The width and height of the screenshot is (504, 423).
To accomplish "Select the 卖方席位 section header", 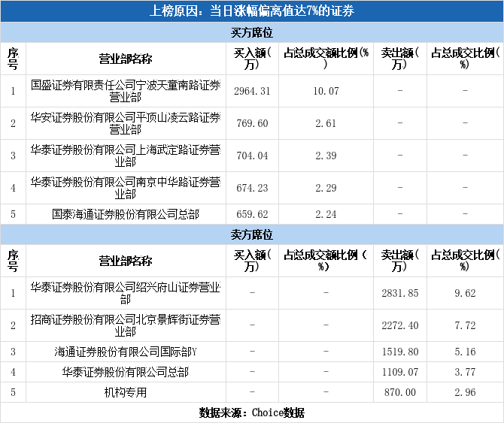I will [252, 234].
